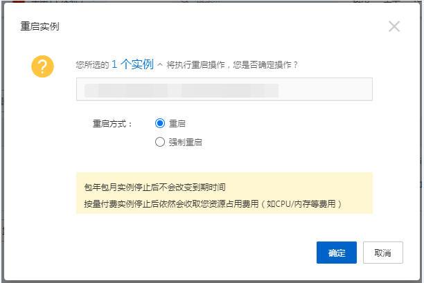
Task: Click the 强制重启 option label text
Action: pos(186,142)
